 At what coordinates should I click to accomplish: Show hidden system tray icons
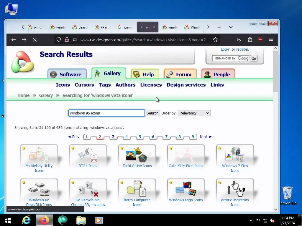point(251,220)
